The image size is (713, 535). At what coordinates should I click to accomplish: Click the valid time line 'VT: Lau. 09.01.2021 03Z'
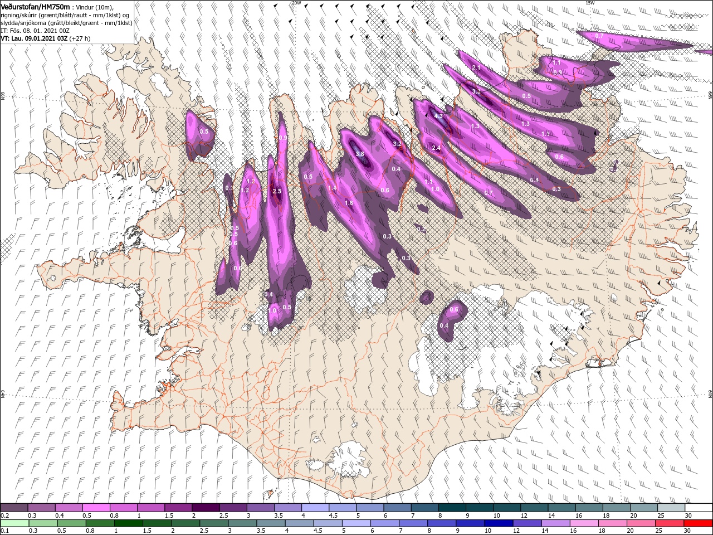[34, 38]
